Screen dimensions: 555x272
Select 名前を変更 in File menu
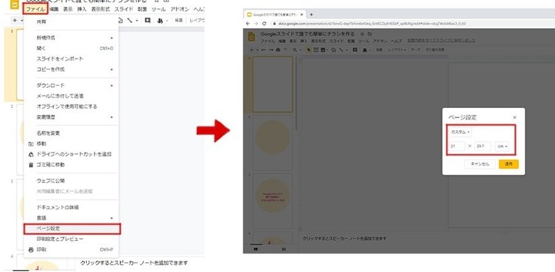[71, 133]
